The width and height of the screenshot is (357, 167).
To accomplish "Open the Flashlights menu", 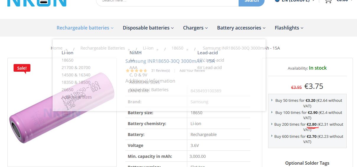I will (289, 28).
